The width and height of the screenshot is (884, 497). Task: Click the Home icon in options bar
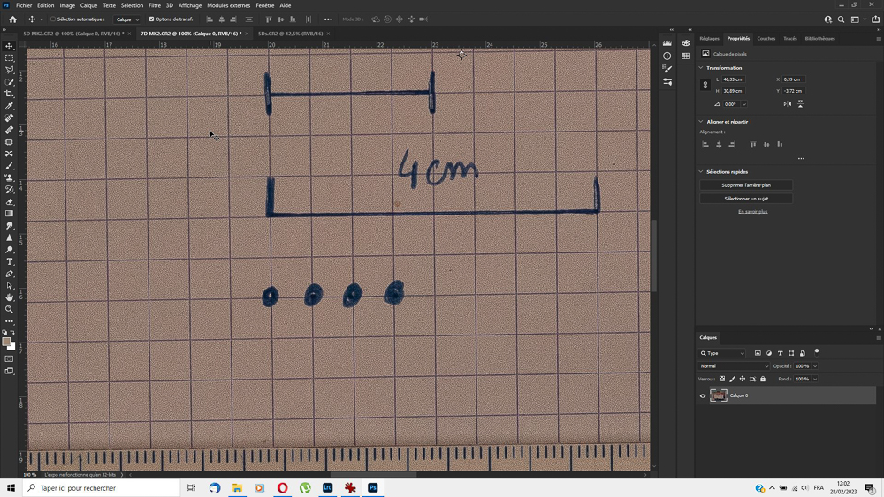tap(12, 19)
